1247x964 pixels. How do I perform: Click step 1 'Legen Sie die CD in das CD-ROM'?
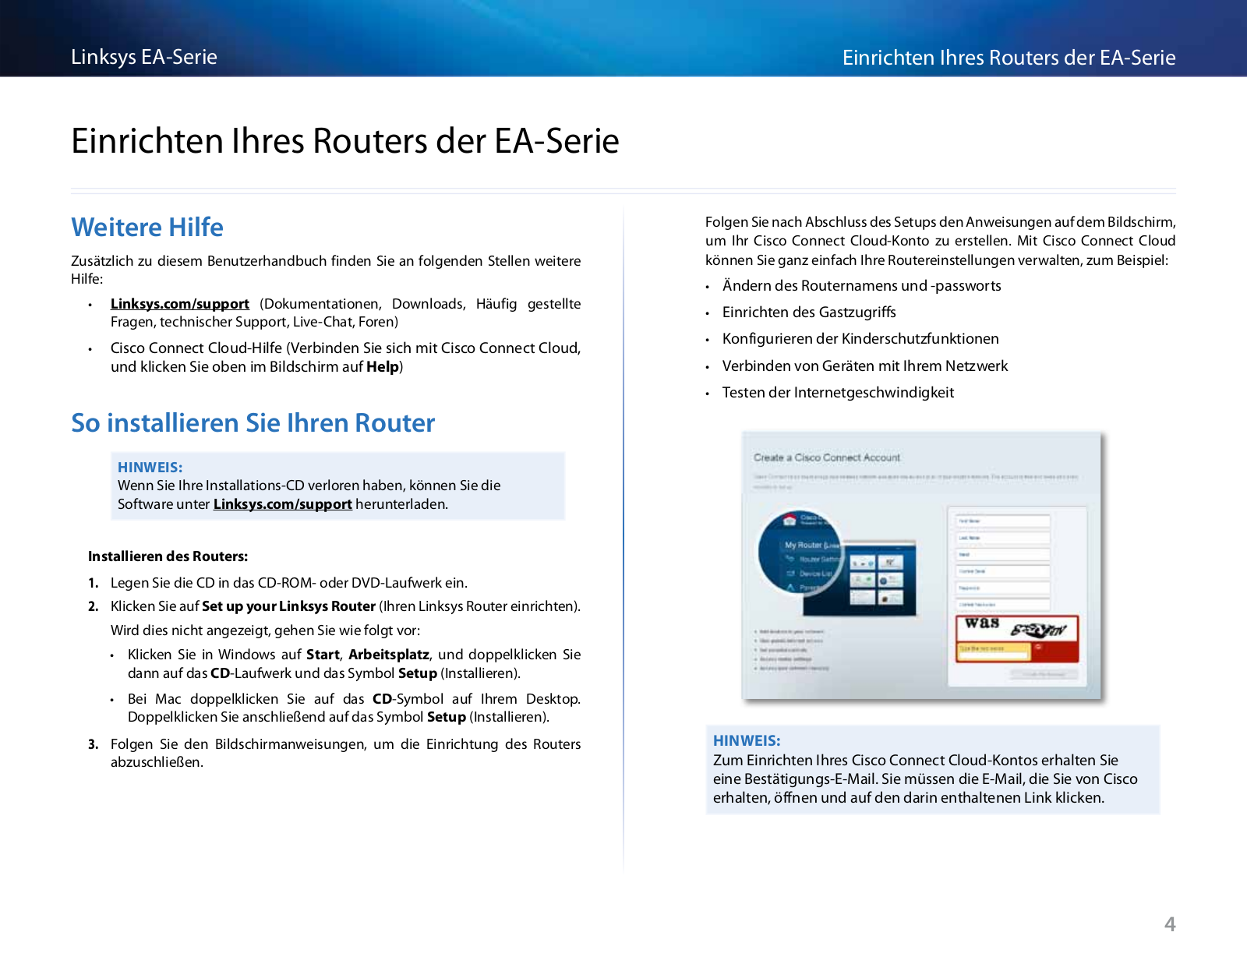coord(289,583)
